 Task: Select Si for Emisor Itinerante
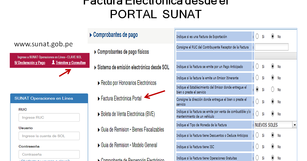(x=257, y=78)
